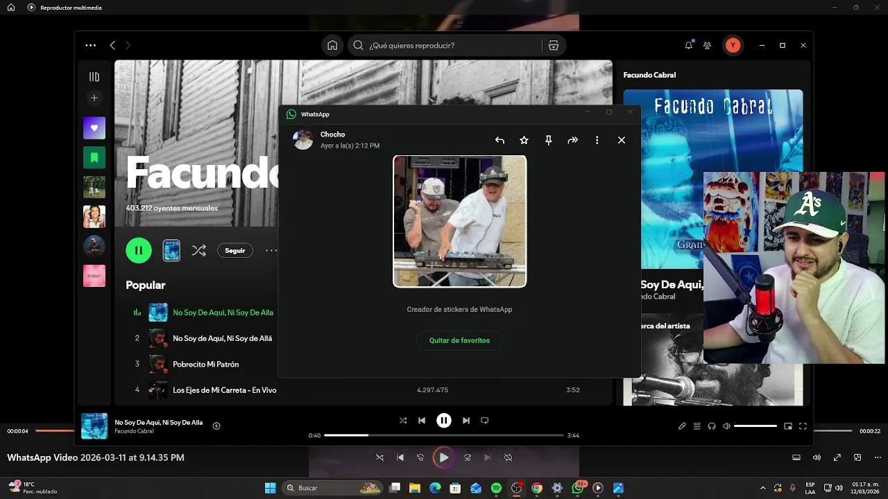
Task: Focus the Spotify search field
Action: pyautogui.click(x=444, y=45)
